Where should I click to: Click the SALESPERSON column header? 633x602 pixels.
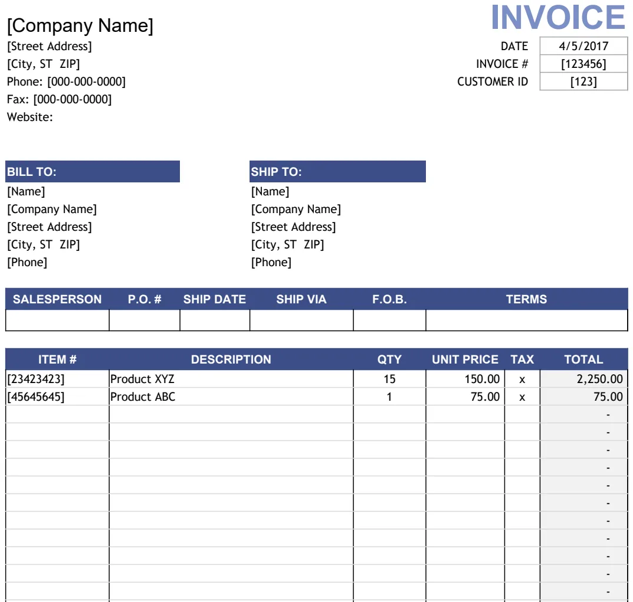point(57,299)
